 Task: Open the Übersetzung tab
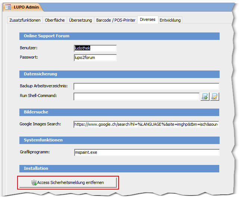[81, 20]
